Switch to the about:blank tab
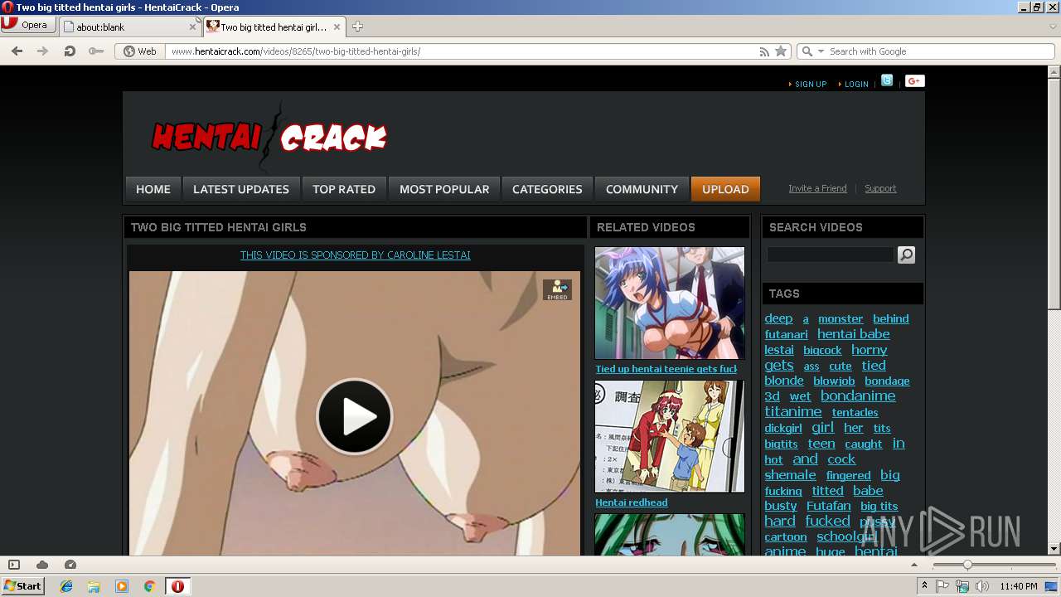The image size is (1061, 597). click(x=130, y=27)
